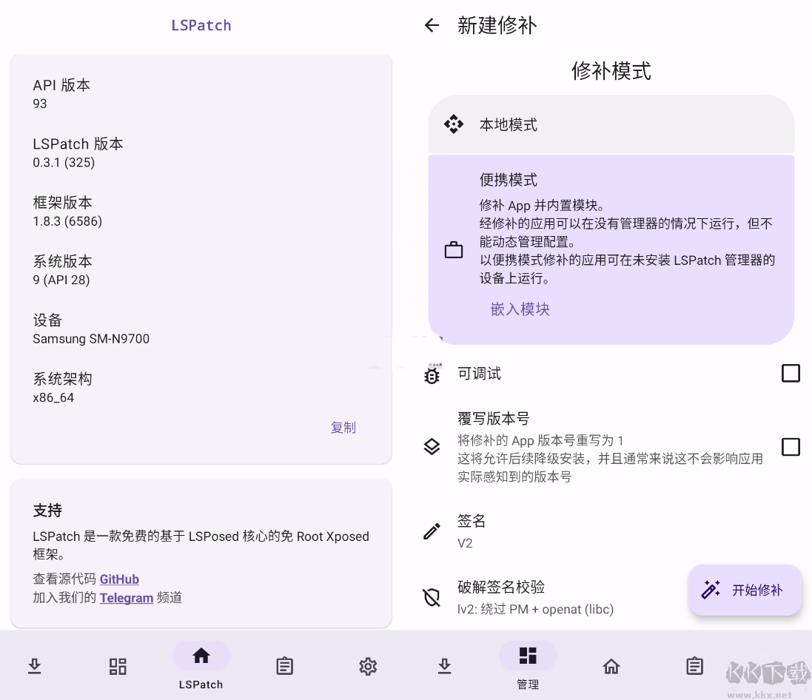This screenshot has width=812, height=700.
Task: Select LSPatch home tab in left bar
Action: tap(201, 666)
